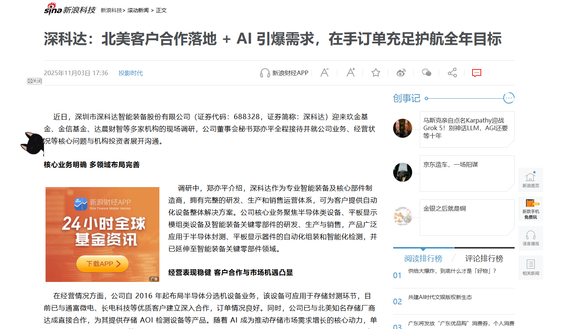Image resolution: width=578 pixels, height=329 pixels.
Task: Close the floating ad with 关闭
Action: [35, 81]
